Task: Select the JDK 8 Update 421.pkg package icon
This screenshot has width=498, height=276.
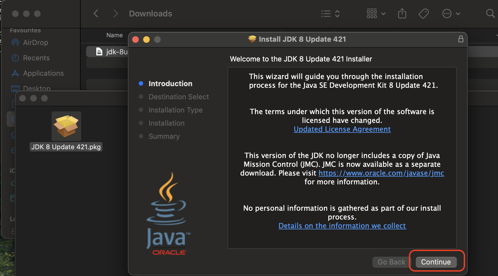Action: 66,126
